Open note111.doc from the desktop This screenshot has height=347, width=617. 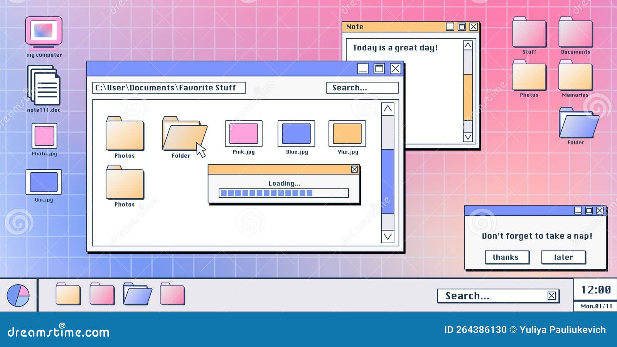point(43,85)
